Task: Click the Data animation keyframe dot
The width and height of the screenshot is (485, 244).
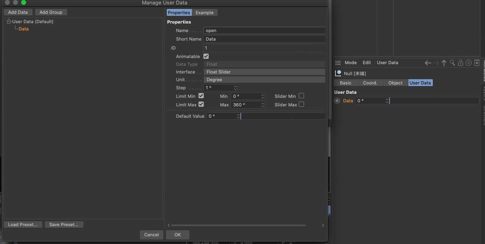Action: tap(337, 101)
